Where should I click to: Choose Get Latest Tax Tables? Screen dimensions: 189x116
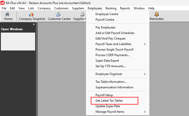pyautogui.click(x=118, y=101)
